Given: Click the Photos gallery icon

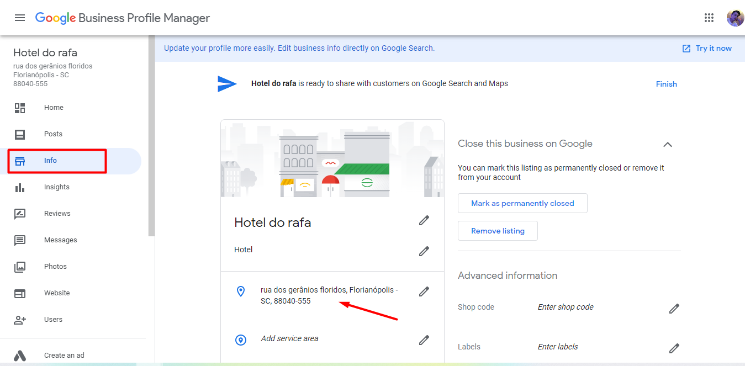Looking at the screenshot, I should click(x=20, y=267).
